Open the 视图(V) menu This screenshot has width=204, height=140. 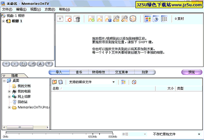(x=36, y=9)
